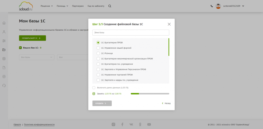This screenshot has width=263, height=129.
Task: Open the search magnifier icon
Action: pyautogui.click(x=110, y=6)
